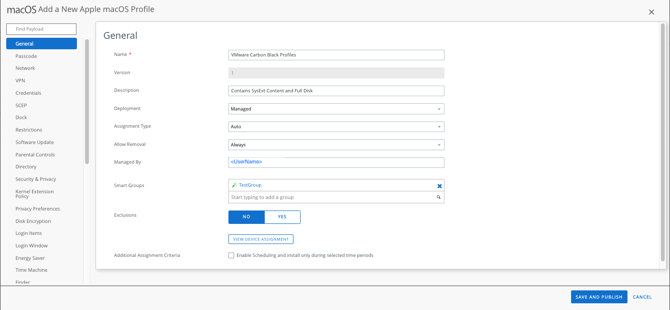Select the Passcode payload

tap(26, 56)
